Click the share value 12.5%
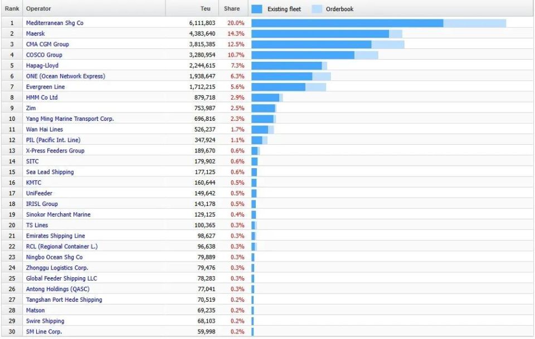 236,45
